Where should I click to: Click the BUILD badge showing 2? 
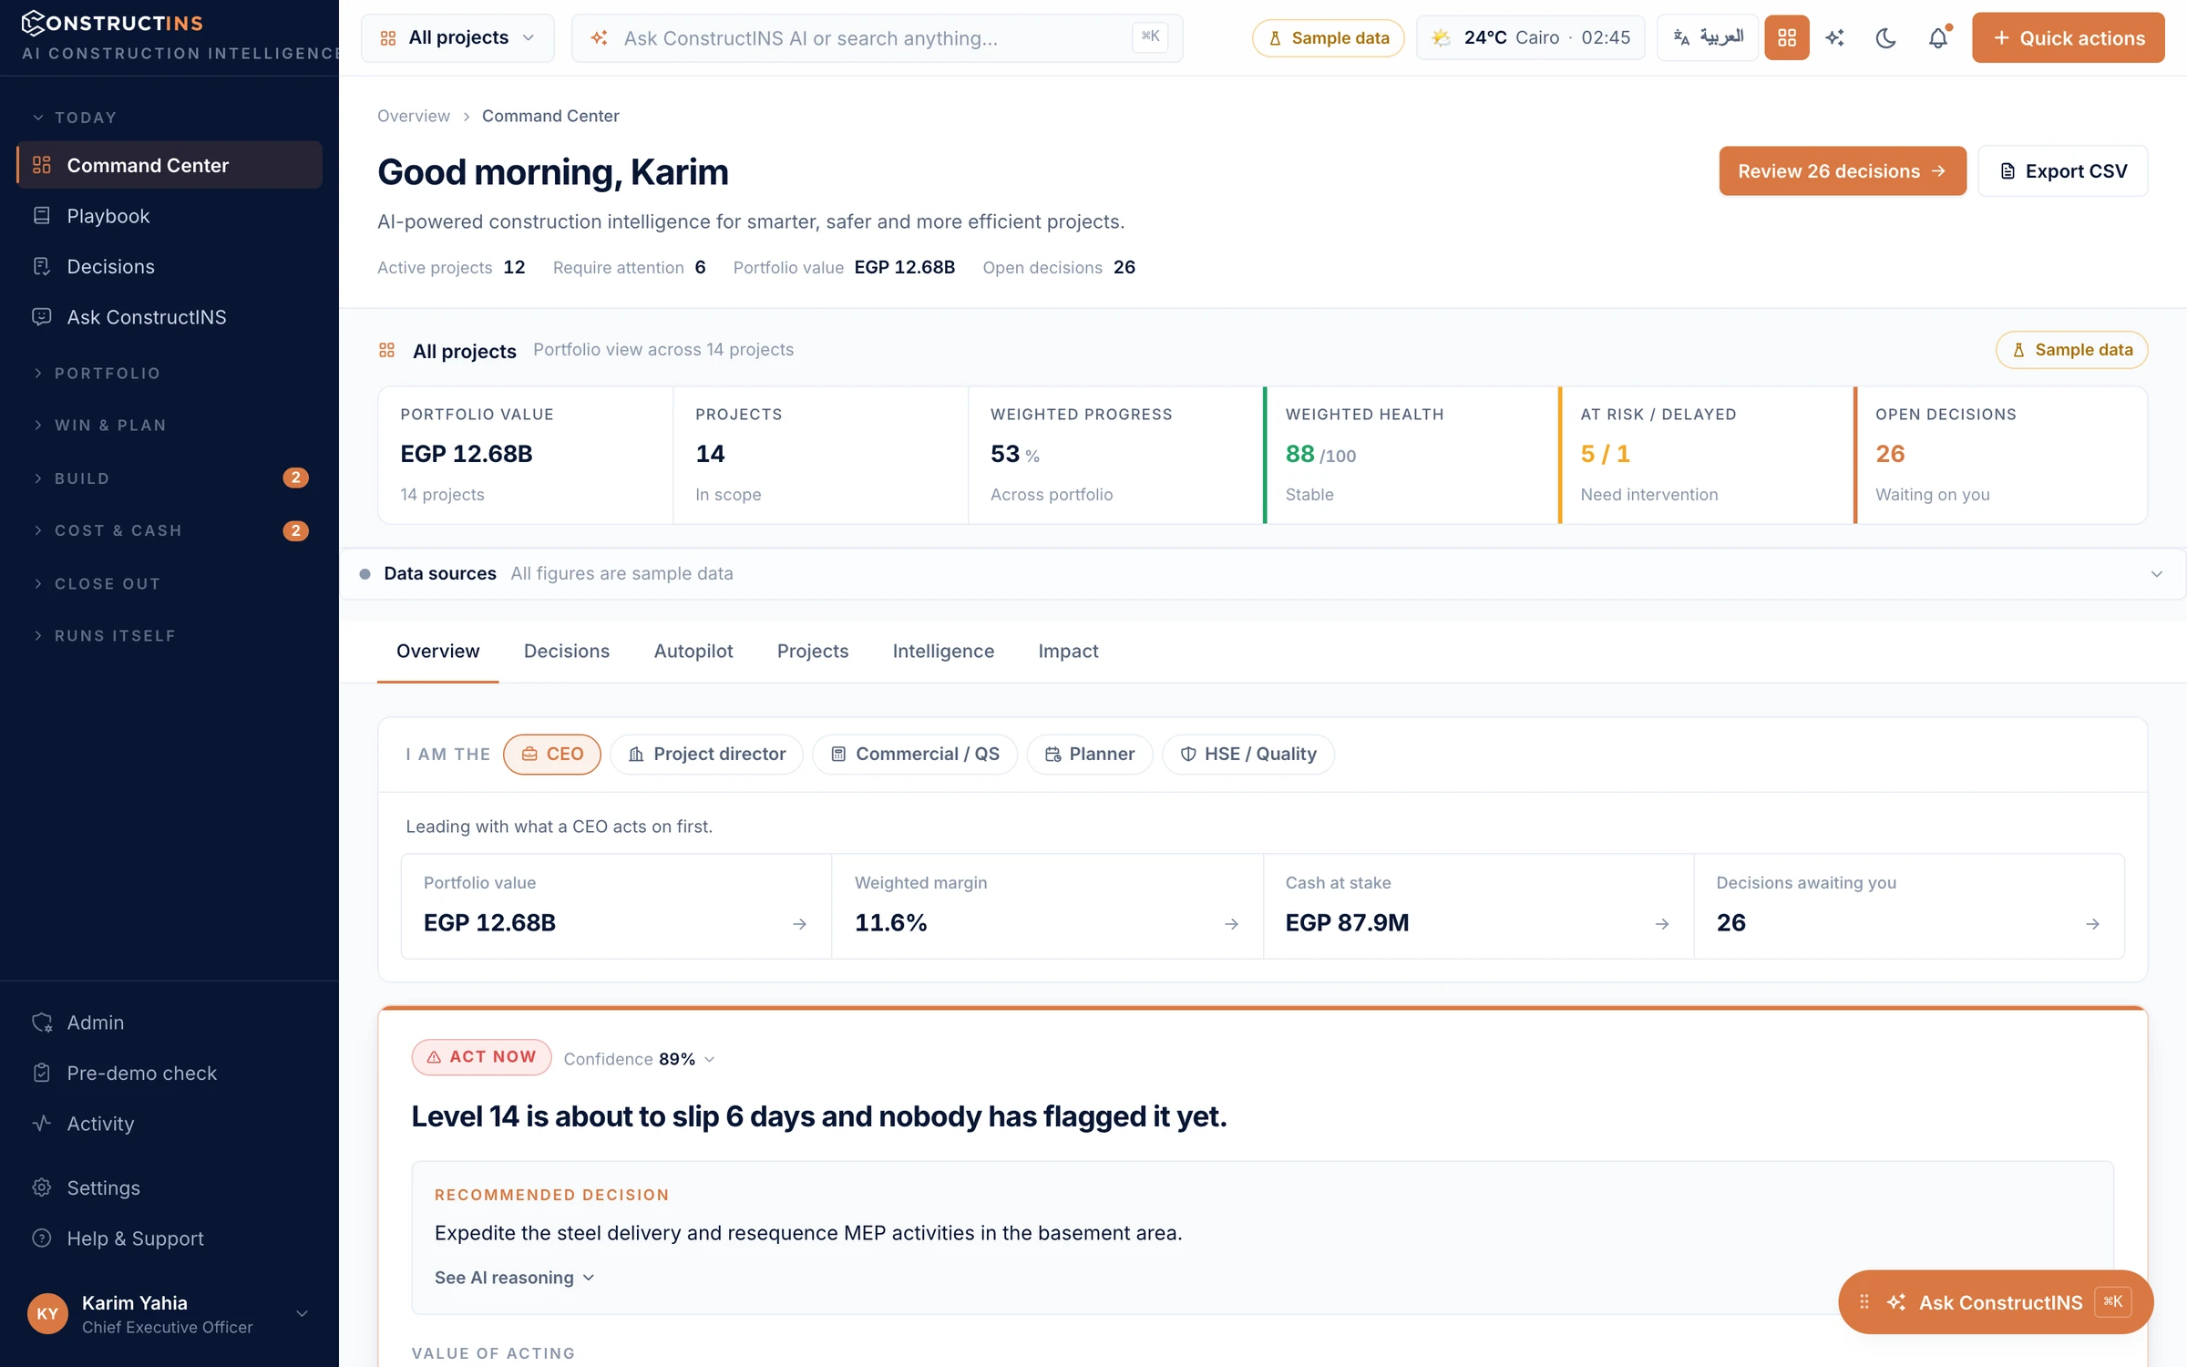pos(295,478)
